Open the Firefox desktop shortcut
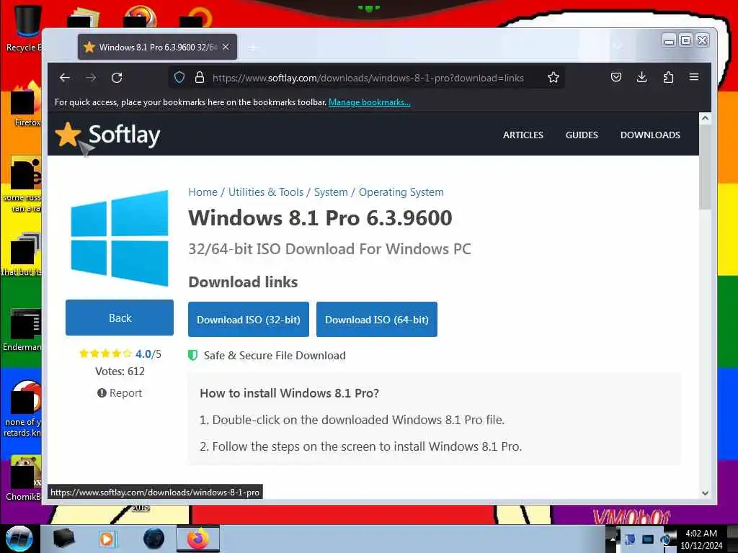Screen dimensions: 738x553 [x=26, y=104]
